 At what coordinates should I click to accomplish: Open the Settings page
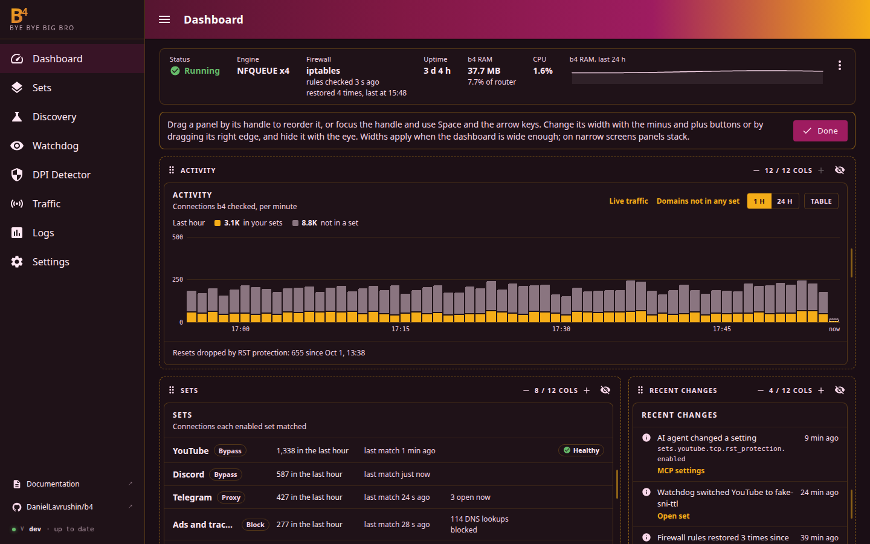(72, 262)
